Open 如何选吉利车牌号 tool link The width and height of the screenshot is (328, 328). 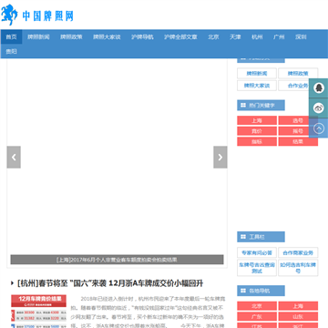298,268
